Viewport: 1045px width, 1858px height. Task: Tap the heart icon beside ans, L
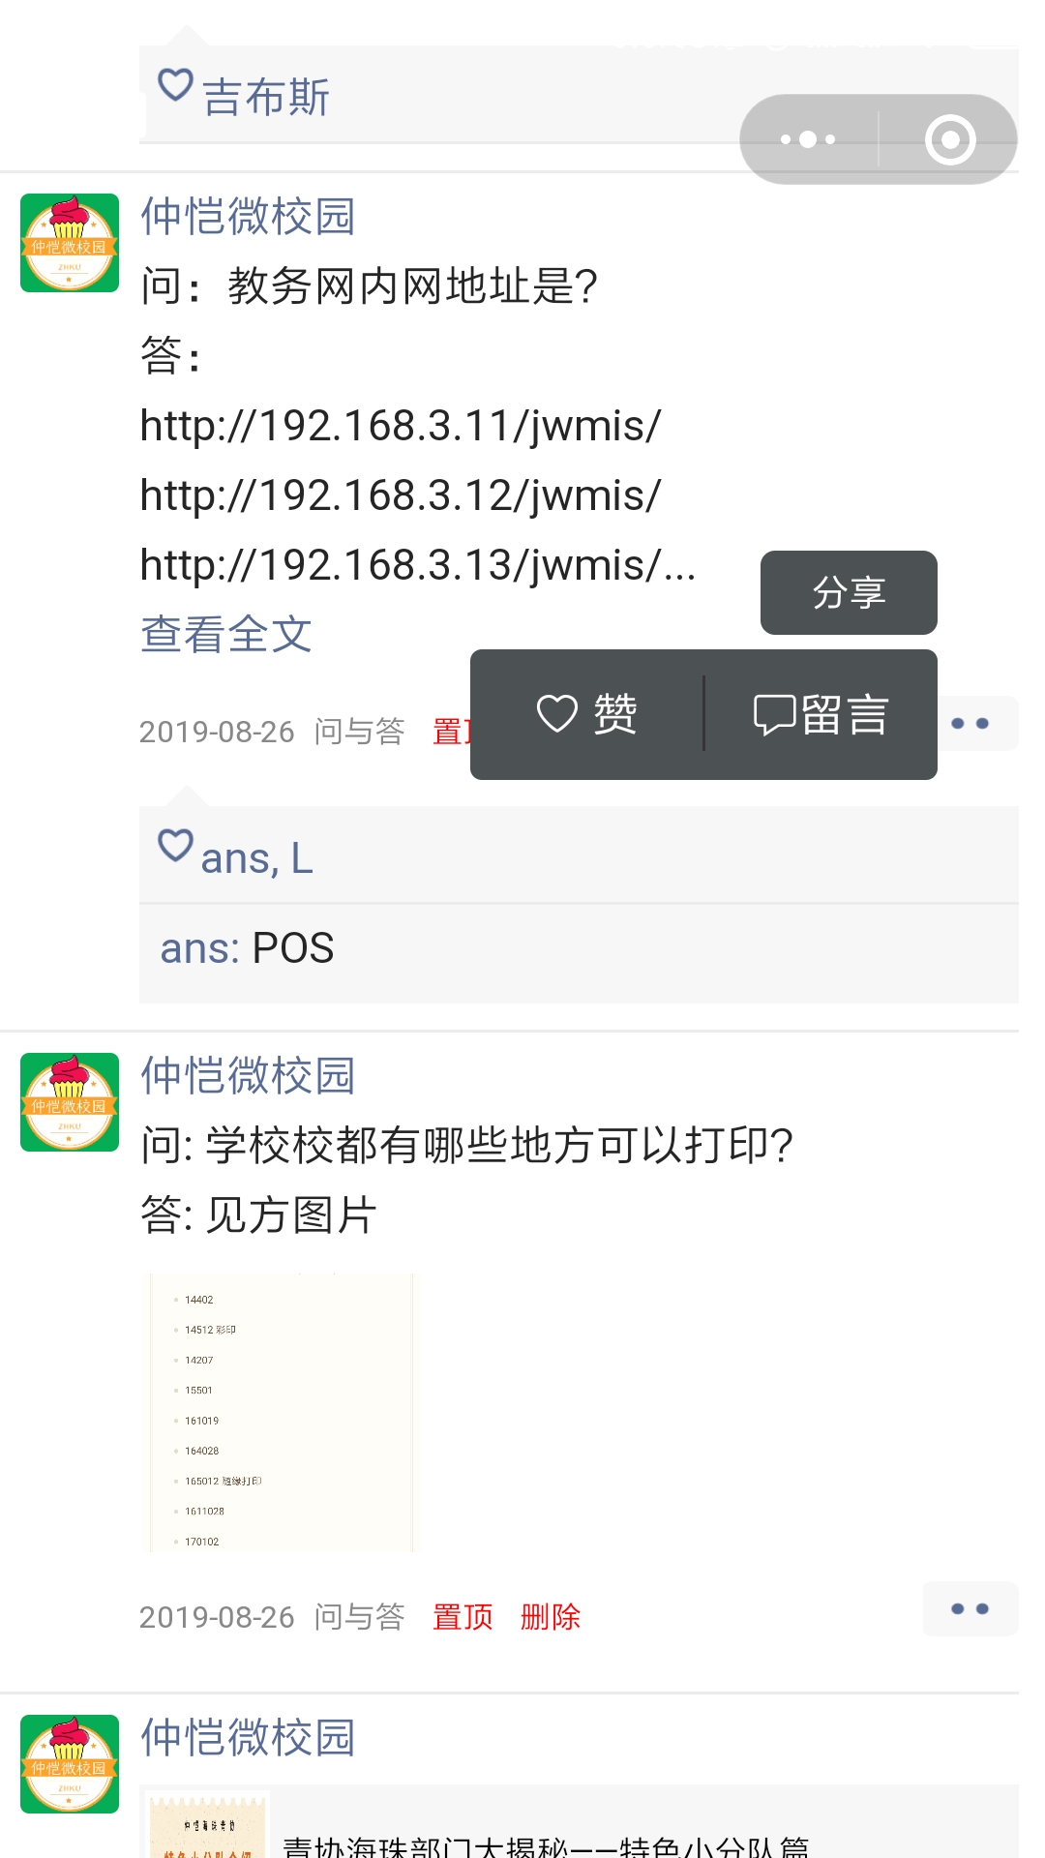176,845
